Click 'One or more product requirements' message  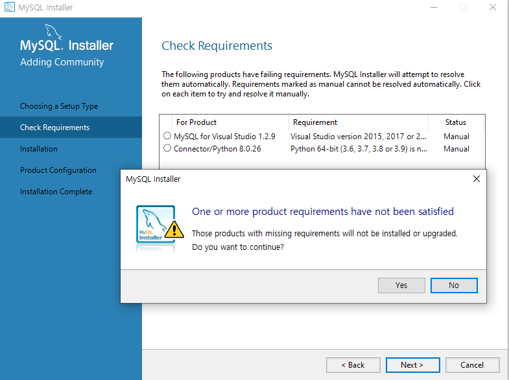click(x=323, y=212)
